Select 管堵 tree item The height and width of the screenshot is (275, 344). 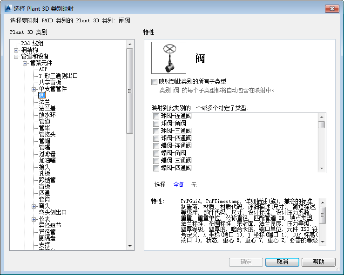click(x=44, y=128)
